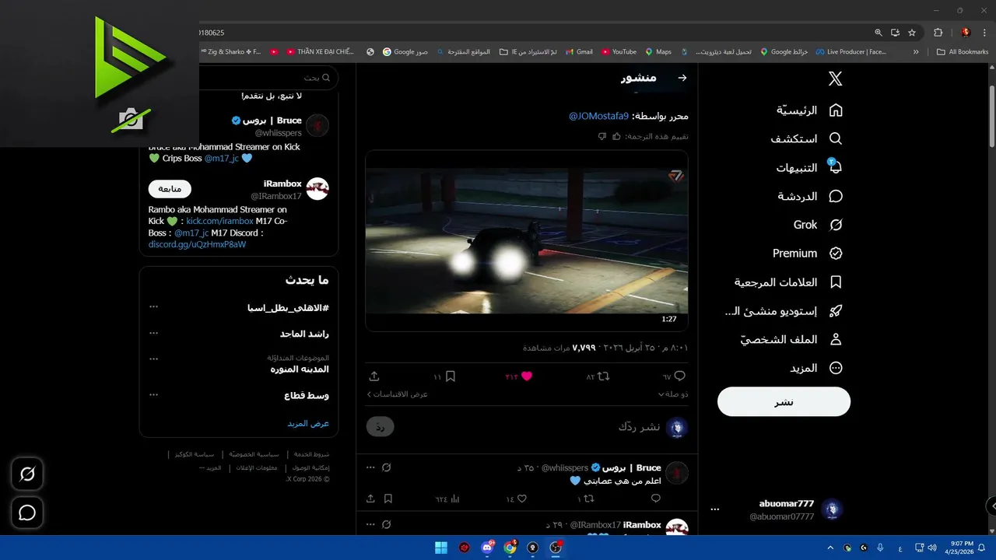
Task: Open التنبيهات notifications page
Action: pyautogui.click(x=809, y=167)
